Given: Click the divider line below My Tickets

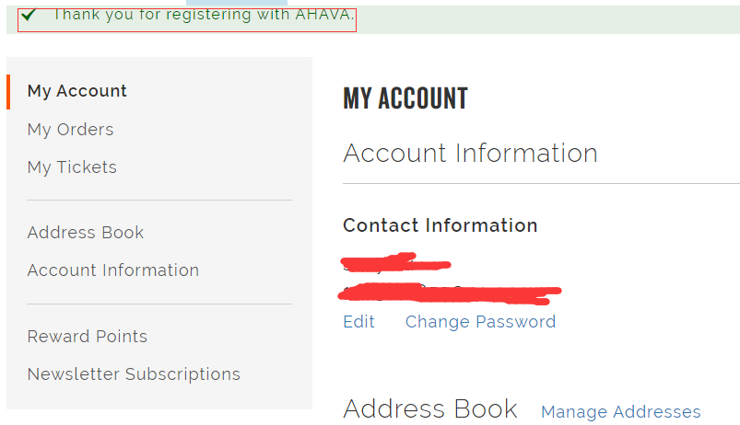Looking at the screenshot, I should click(x=159, y=200).
